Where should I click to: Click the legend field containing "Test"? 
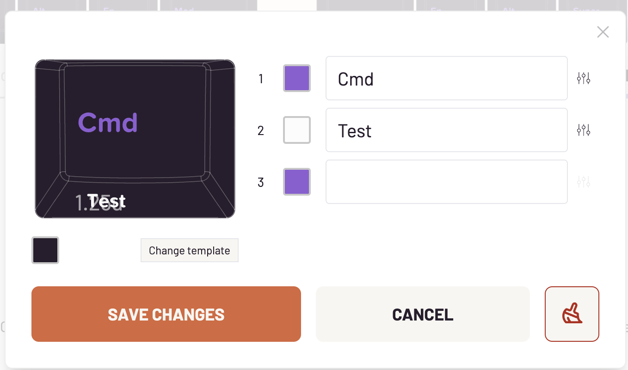point(446,130)
